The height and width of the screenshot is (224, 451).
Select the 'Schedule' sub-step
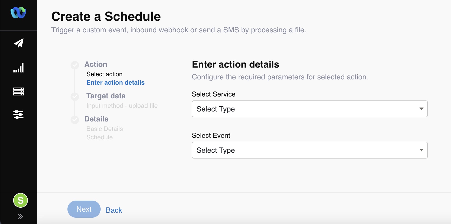click(x=100, y=137)
